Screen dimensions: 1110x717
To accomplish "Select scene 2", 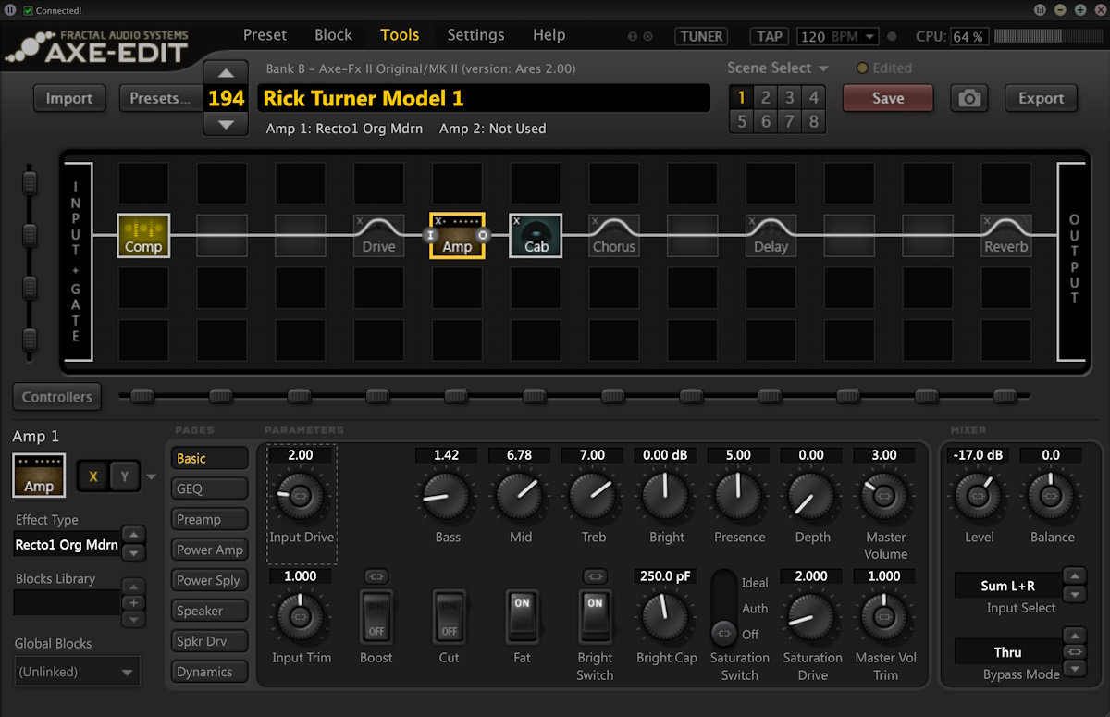I will point(766,97).
